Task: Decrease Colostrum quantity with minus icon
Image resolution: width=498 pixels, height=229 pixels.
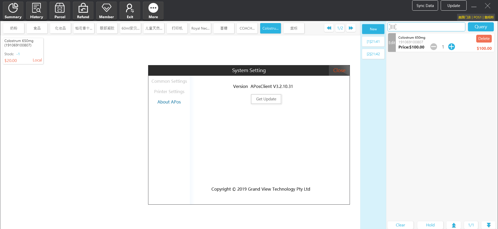Action: [434, 47]
